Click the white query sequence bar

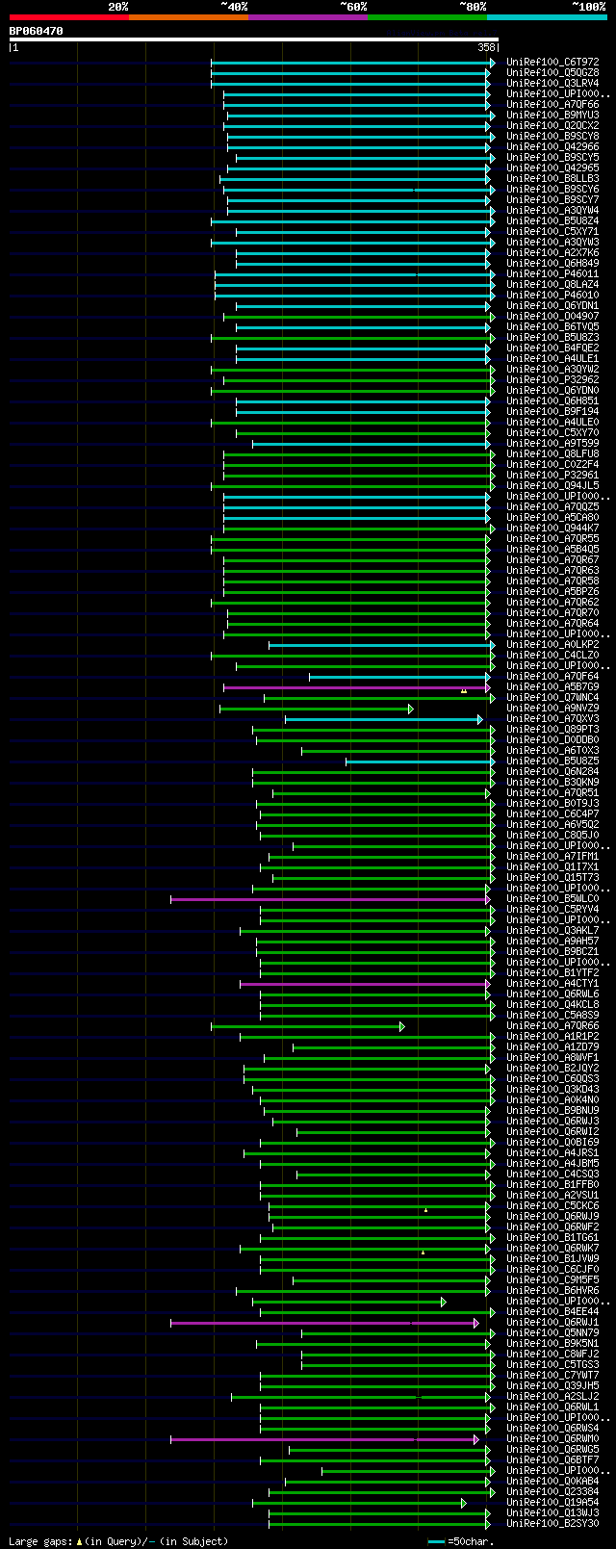click(x=254, y=39)
